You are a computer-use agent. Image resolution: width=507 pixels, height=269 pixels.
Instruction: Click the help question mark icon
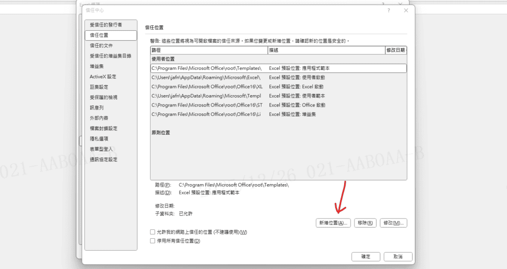coord(389,10)
